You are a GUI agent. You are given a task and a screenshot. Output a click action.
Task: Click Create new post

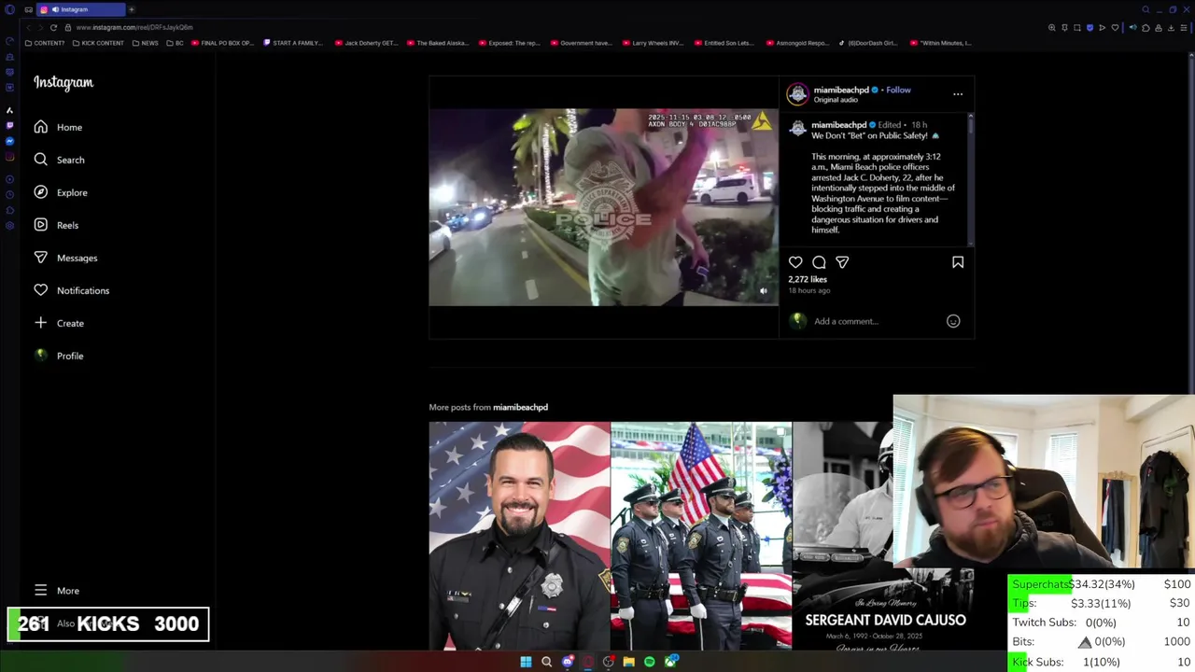click(x=59, y=323)
